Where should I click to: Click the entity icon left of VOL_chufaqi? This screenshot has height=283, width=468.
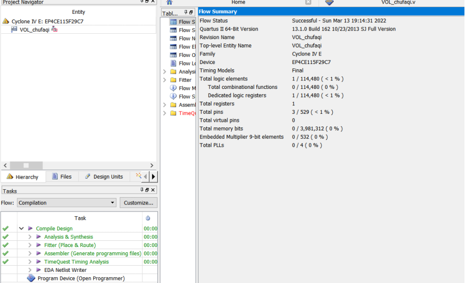click(x=14, y=29)
